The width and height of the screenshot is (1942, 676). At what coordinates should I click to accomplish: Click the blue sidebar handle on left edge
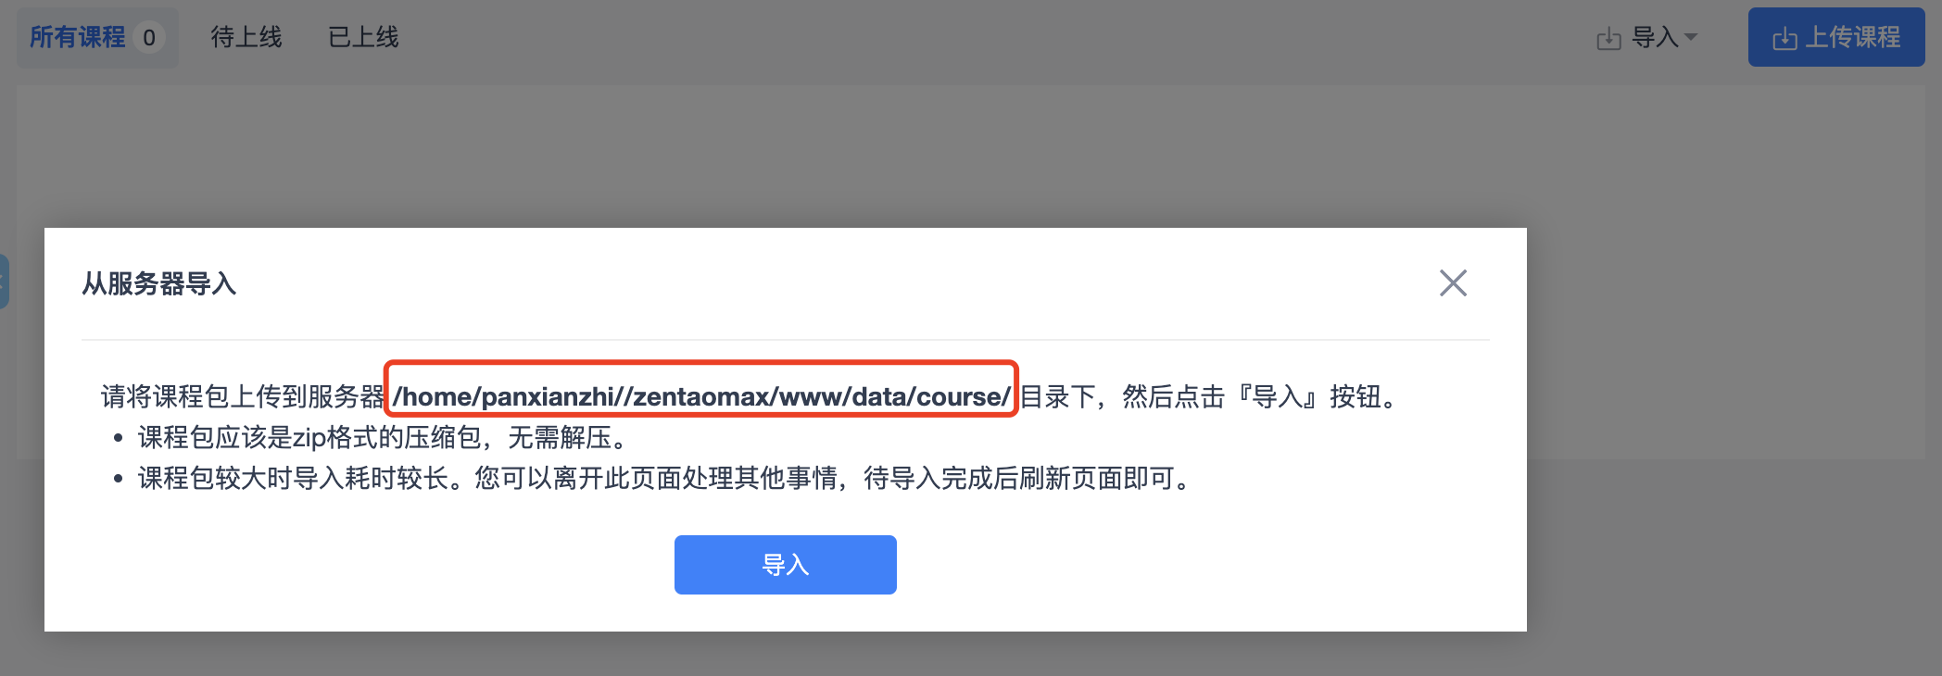[x=4, y=282]
